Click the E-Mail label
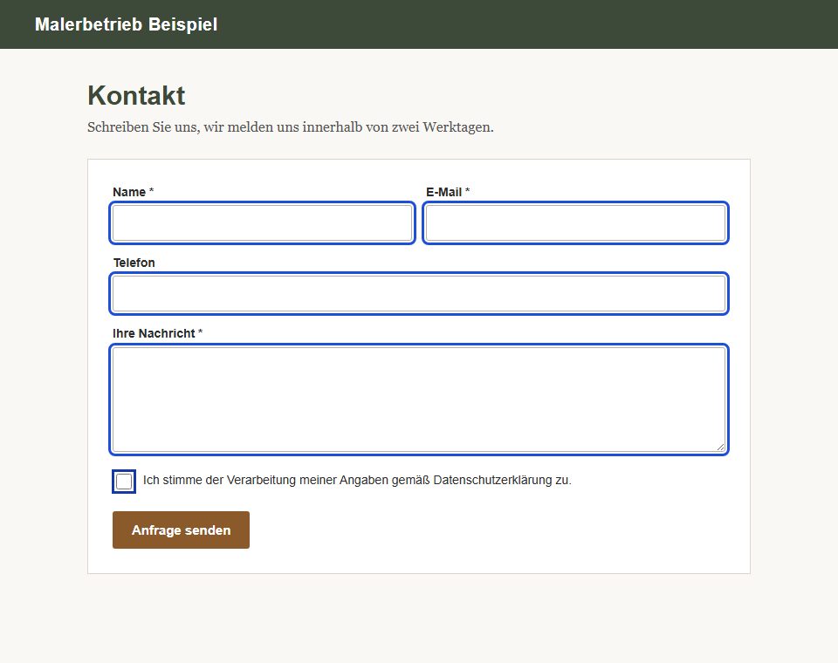 pyautogui.click(x=448, y=192)
